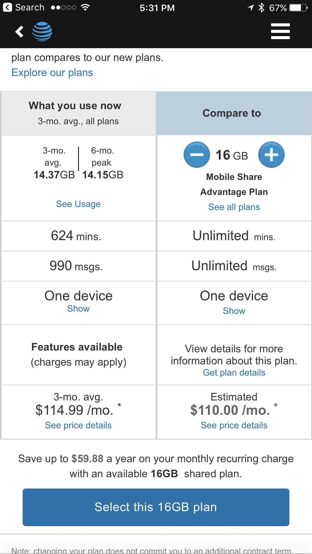
Task: Open the See all plans link
Action: point(234,207)
